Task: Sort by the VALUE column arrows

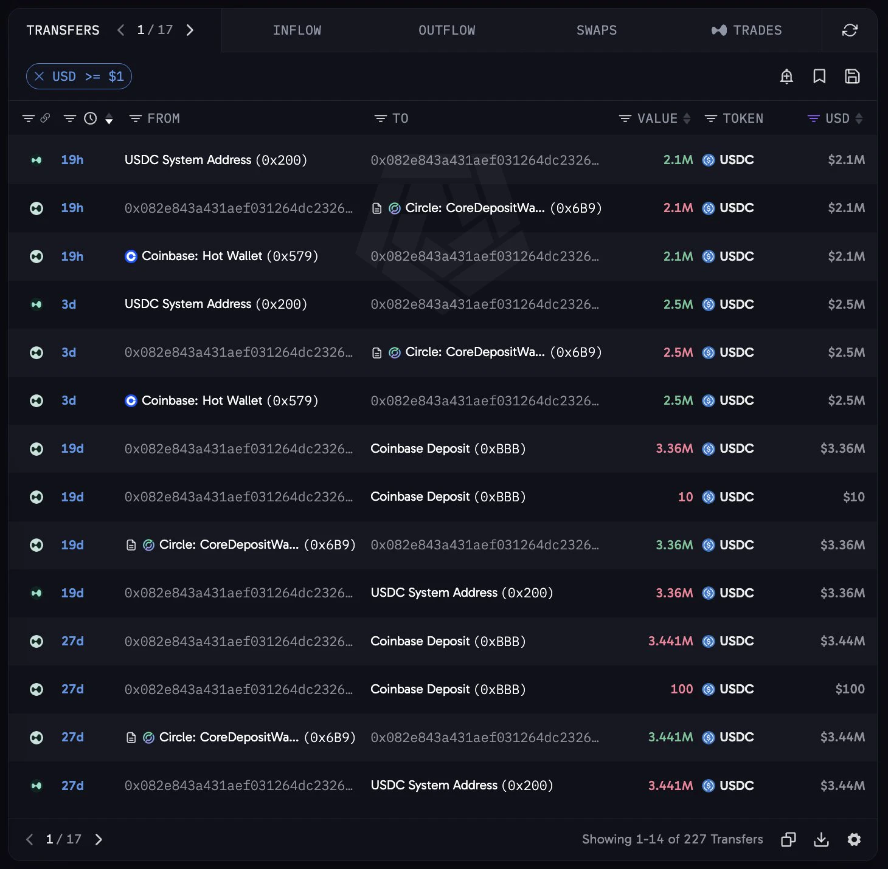Action: 687,118
